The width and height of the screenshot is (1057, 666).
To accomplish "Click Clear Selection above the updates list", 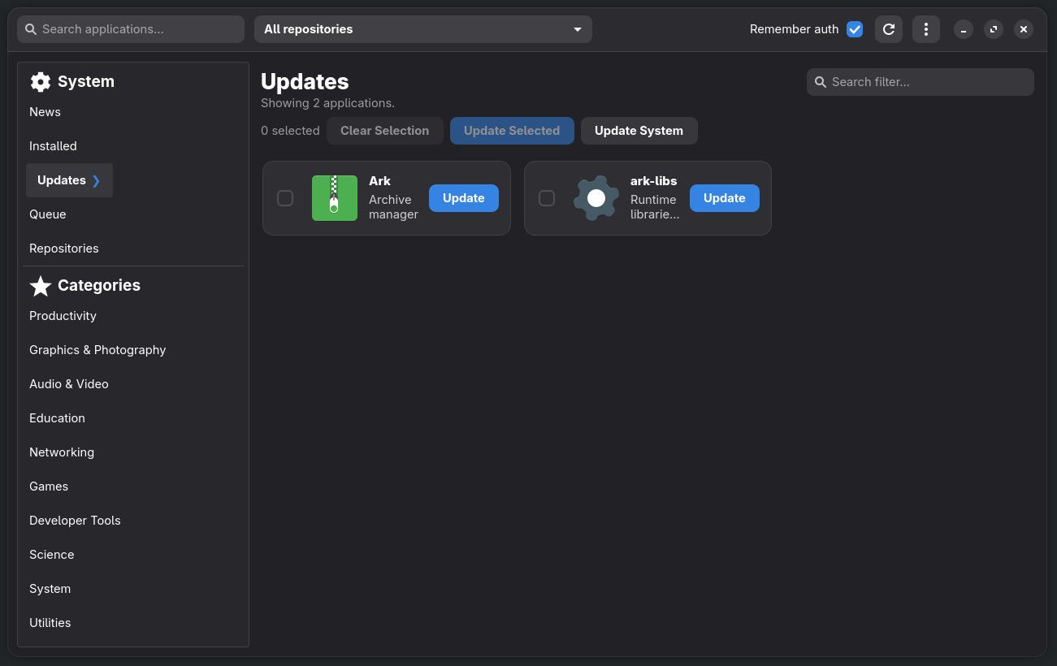I will [384, 130].
